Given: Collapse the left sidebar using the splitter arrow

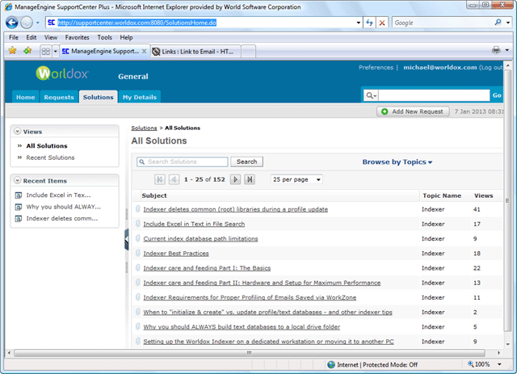Looking at the screenshot, I should pos(126,239).
